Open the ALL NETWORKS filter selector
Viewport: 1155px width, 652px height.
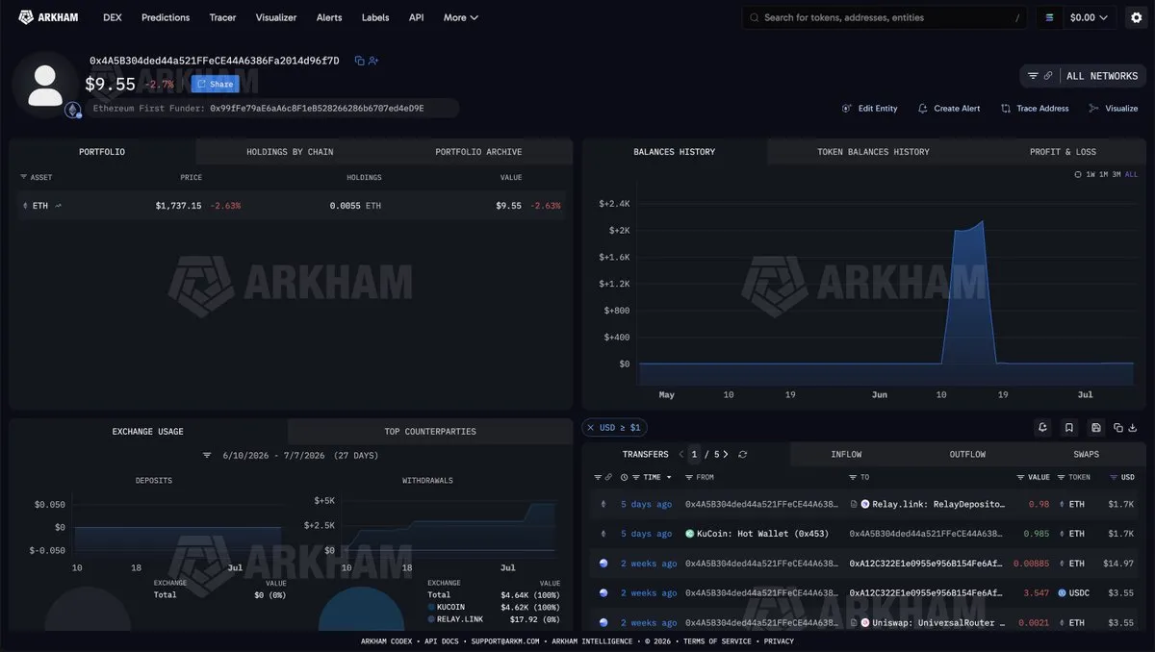click(1083, 76)
